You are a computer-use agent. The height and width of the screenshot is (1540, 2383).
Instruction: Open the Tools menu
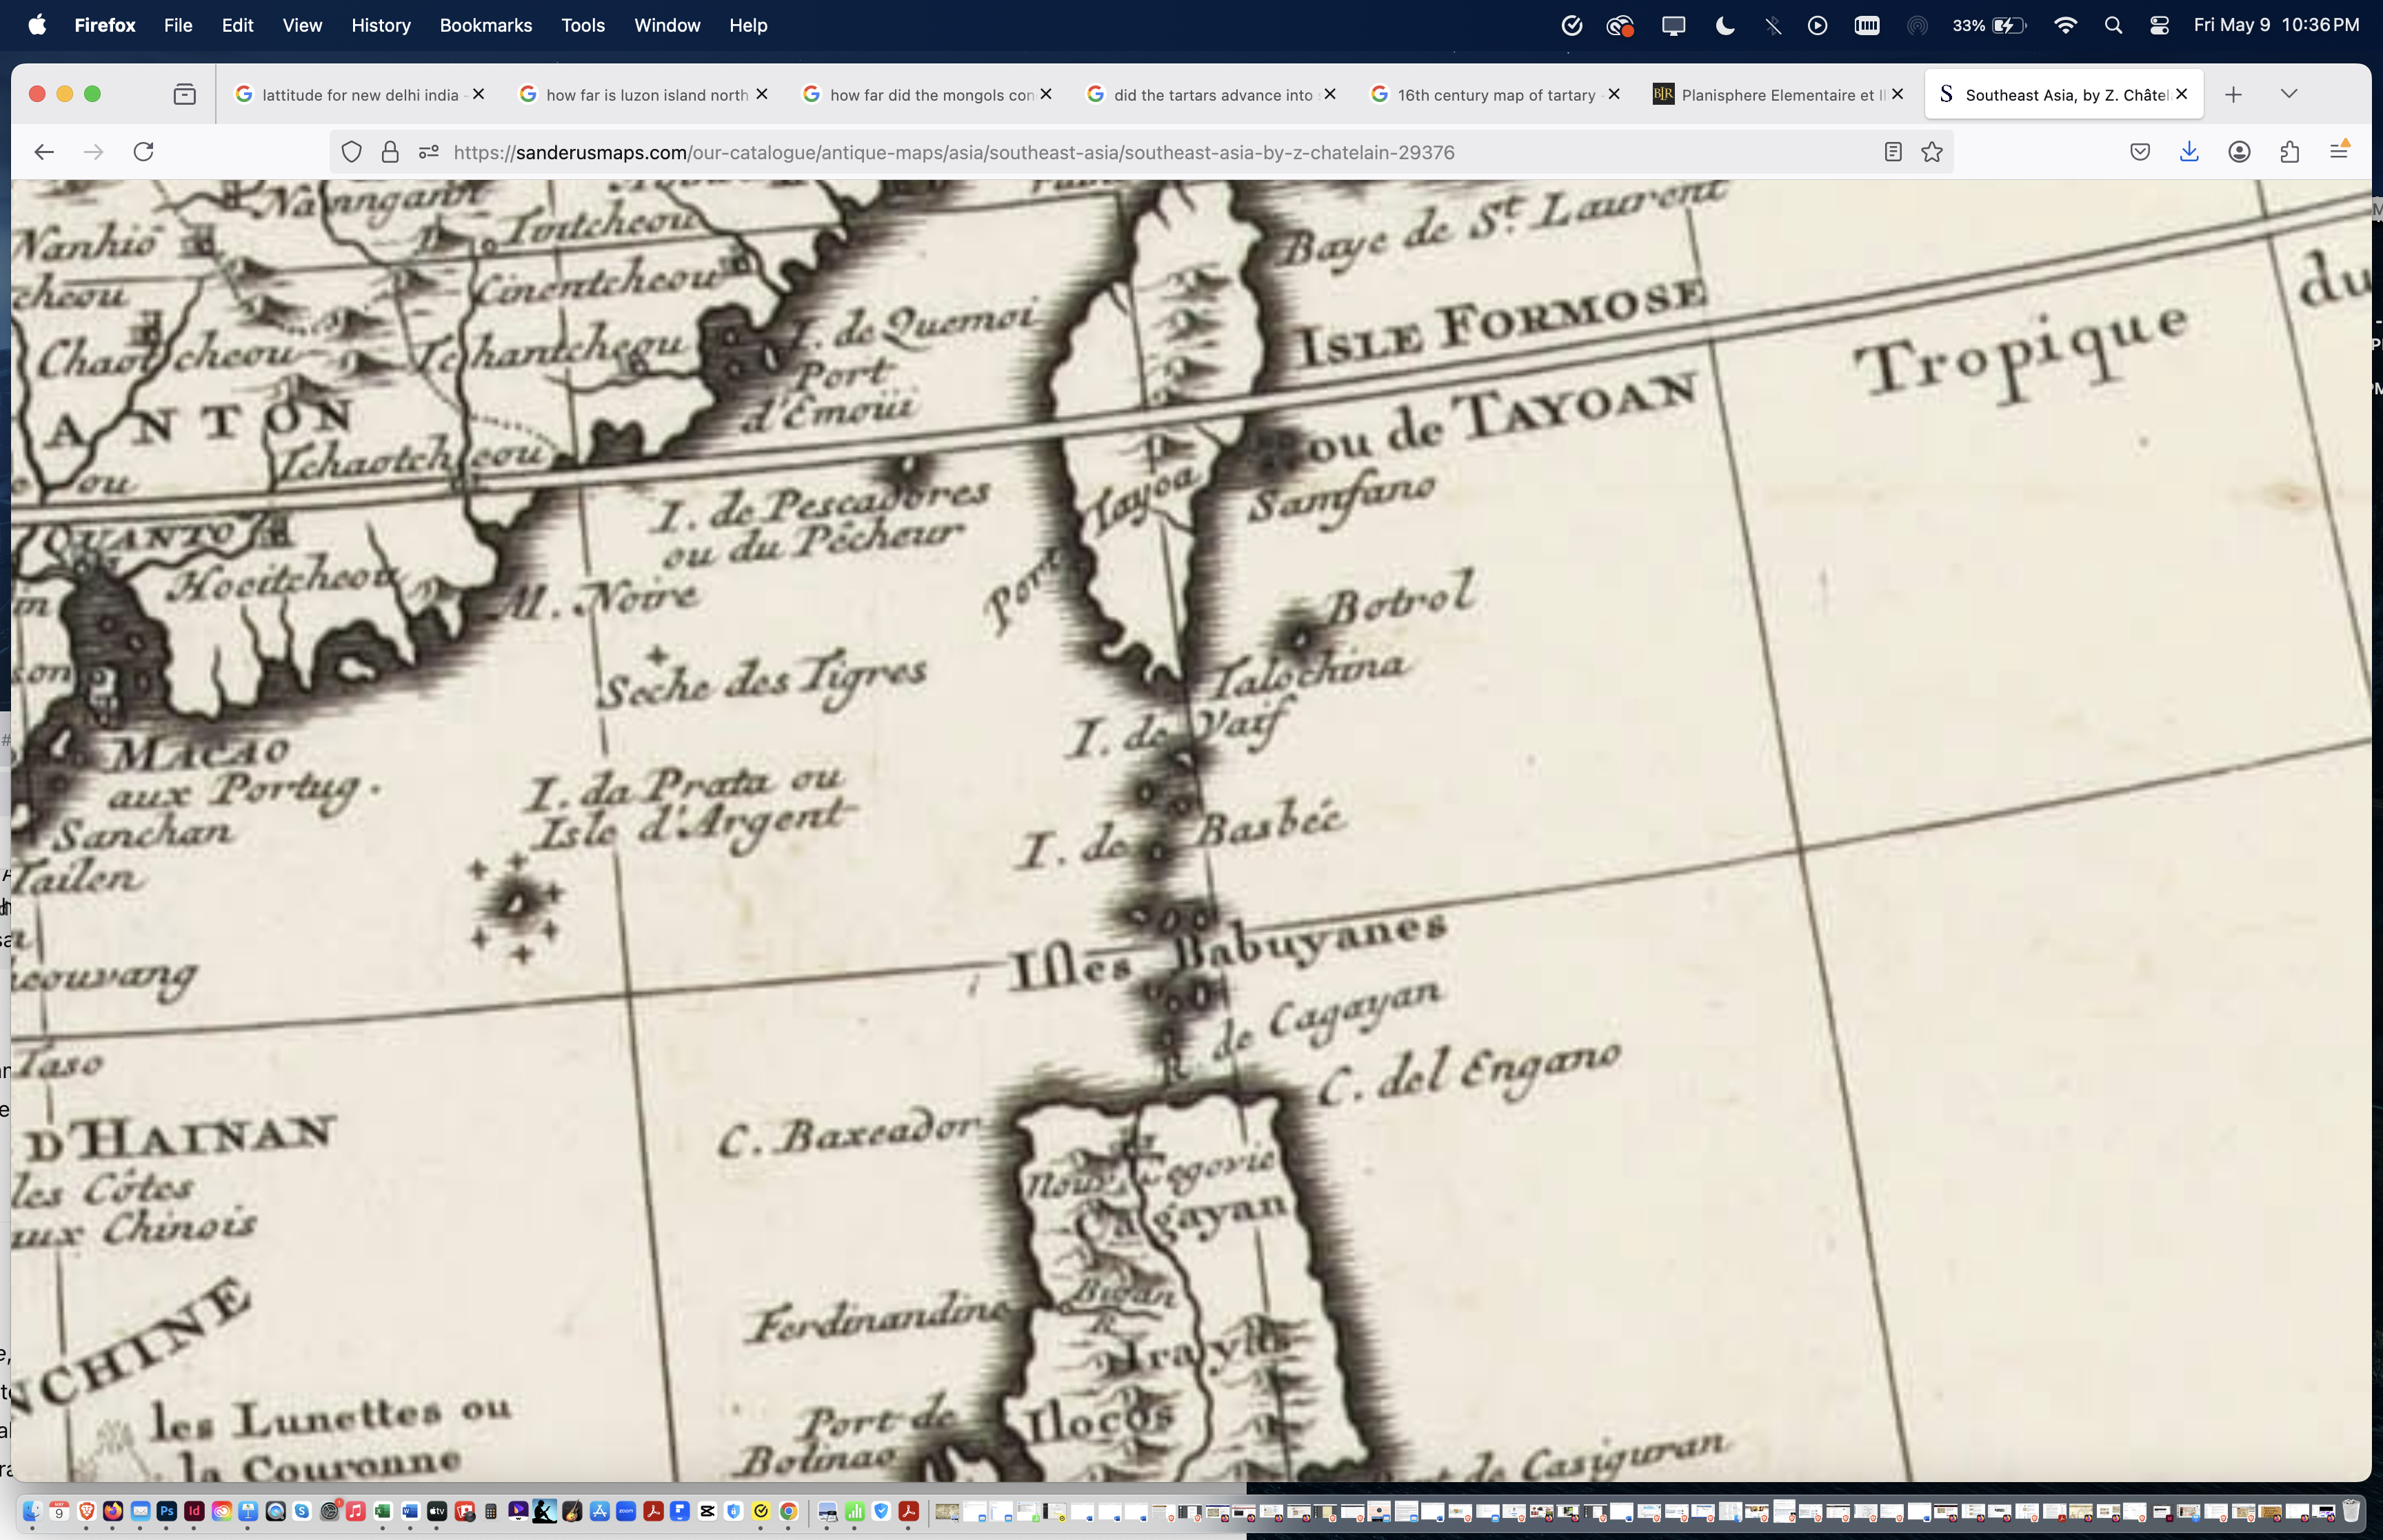583,25
